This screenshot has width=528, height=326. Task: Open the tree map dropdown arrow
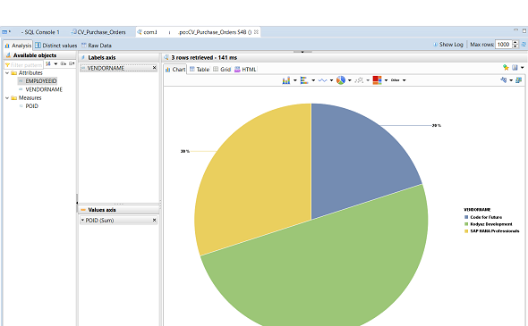click(387, 80)
